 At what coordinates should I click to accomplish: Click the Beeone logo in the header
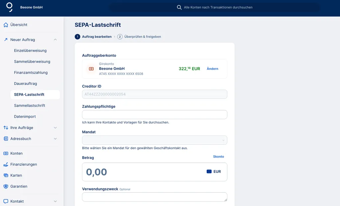tap(9, 7)
